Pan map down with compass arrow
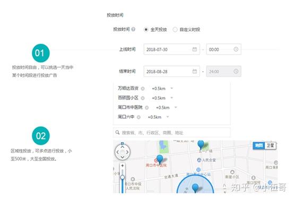The width and height of the screenshot is (294, 200). (x=123, y=157)
